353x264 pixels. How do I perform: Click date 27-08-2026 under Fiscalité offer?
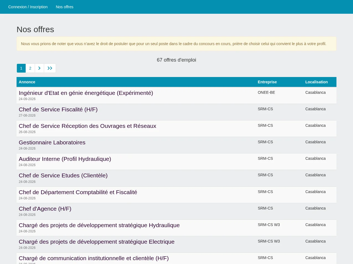pos(27,116)
